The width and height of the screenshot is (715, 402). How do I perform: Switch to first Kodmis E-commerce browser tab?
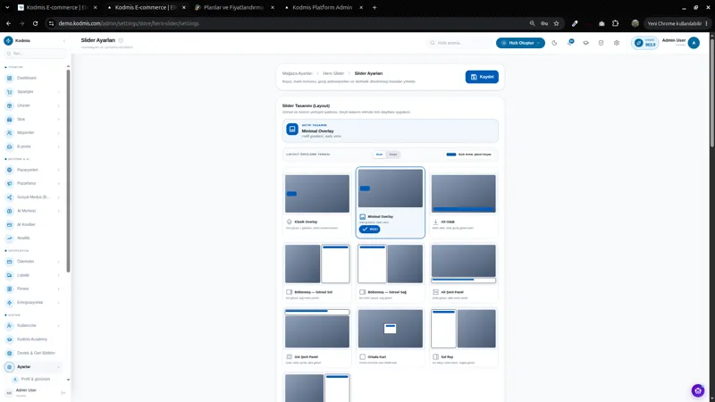pyautogui.click(x=57, y=7)
